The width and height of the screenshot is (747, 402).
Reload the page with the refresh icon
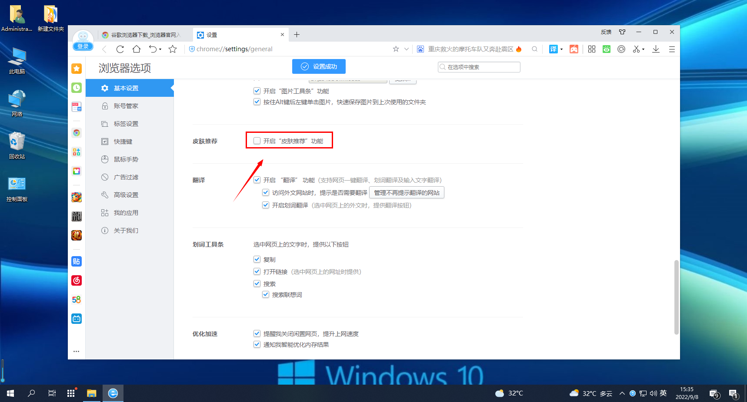click(120, 49)
